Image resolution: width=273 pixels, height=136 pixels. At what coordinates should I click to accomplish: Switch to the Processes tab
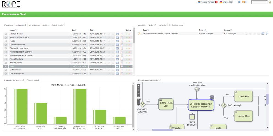point(9,25)
